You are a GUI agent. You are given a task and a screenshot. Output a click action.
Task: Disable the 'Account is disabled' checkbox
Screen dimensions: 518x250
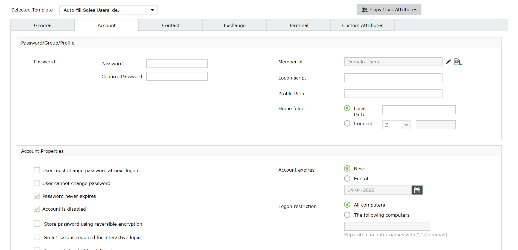point(37,209)
